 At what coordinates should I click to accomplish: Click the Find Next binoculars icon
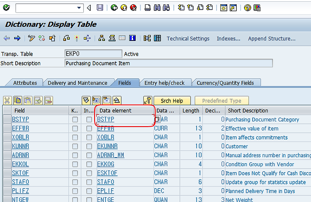[x=166, y=8]
